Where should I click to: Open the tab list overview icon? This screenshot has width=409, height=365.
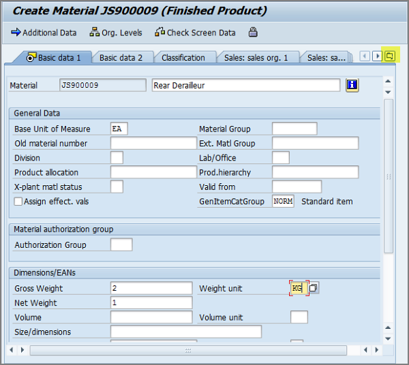click(390, 56)
